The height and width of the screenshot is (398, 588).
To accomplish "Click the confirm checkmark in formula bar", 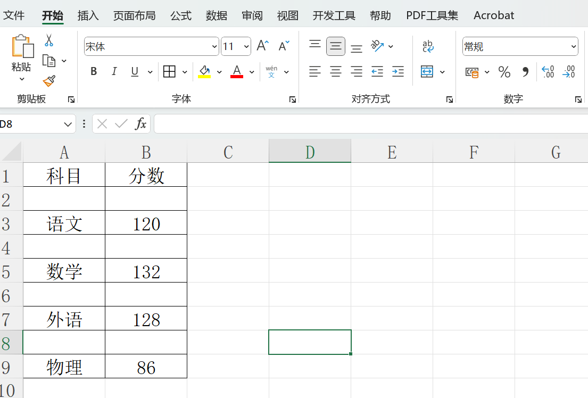I will pos(121,124).
